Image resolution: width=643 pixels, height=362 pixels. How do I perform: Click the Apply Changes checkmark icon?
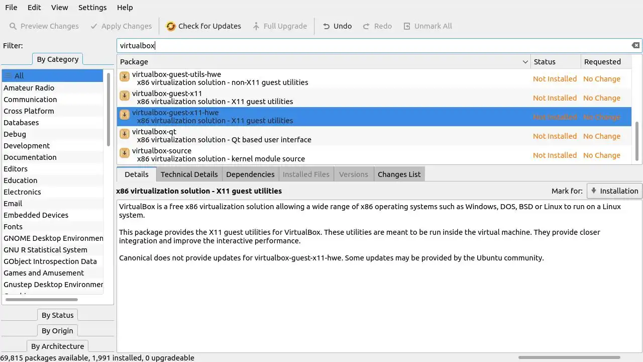pyautogui.click(x=94, y=26)
